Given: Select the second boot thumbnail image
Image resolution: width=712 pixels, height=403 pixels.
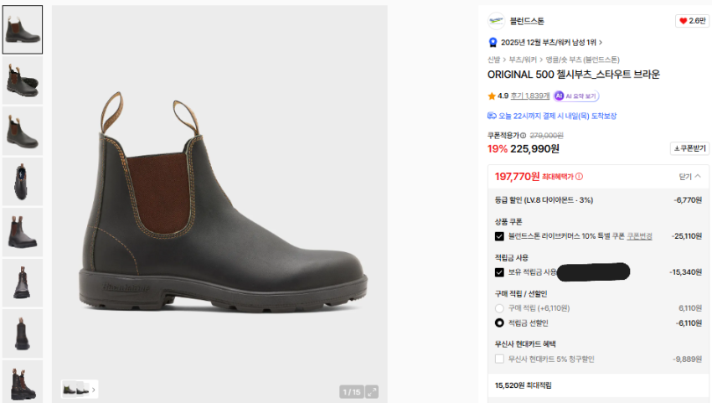Looking at the screenshot, I should 22,80.
